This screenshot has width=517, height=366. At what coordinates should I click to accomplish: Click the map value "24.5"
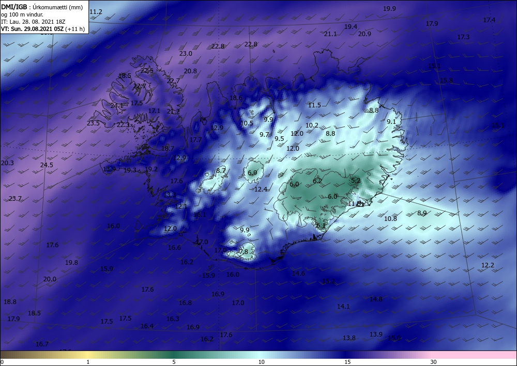pyautogui.click(x=47, y=165)
